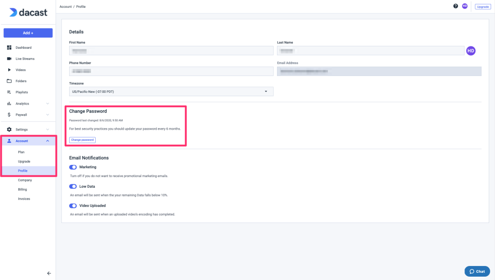Viewport: 495px width, 280px height.
Task: Click the Upgrade button in header
Action: click(x=482, y=6)
